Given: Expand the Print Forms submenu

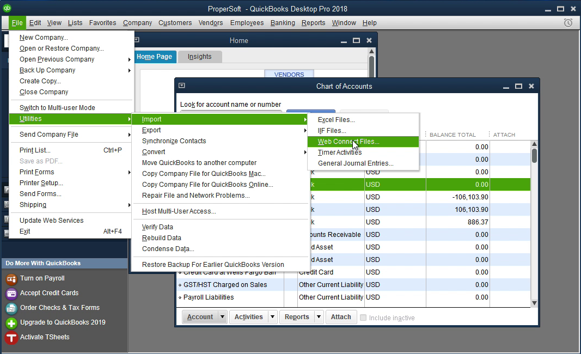Looking at the screenshot, I should pos(129,172).
